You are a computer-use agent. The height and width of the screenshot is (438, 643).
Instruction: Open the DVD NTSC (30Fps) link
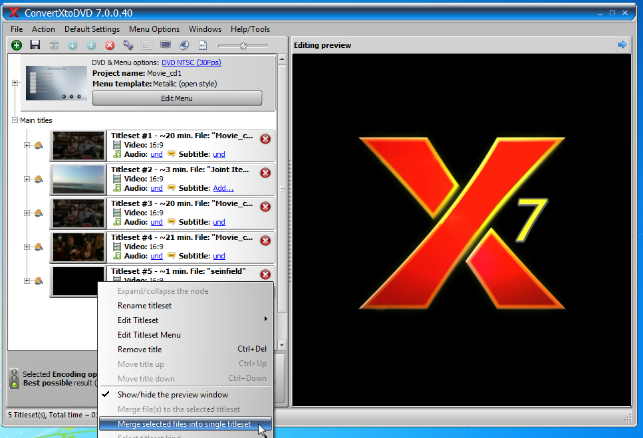pyautogui.click(x=192, y=62)
